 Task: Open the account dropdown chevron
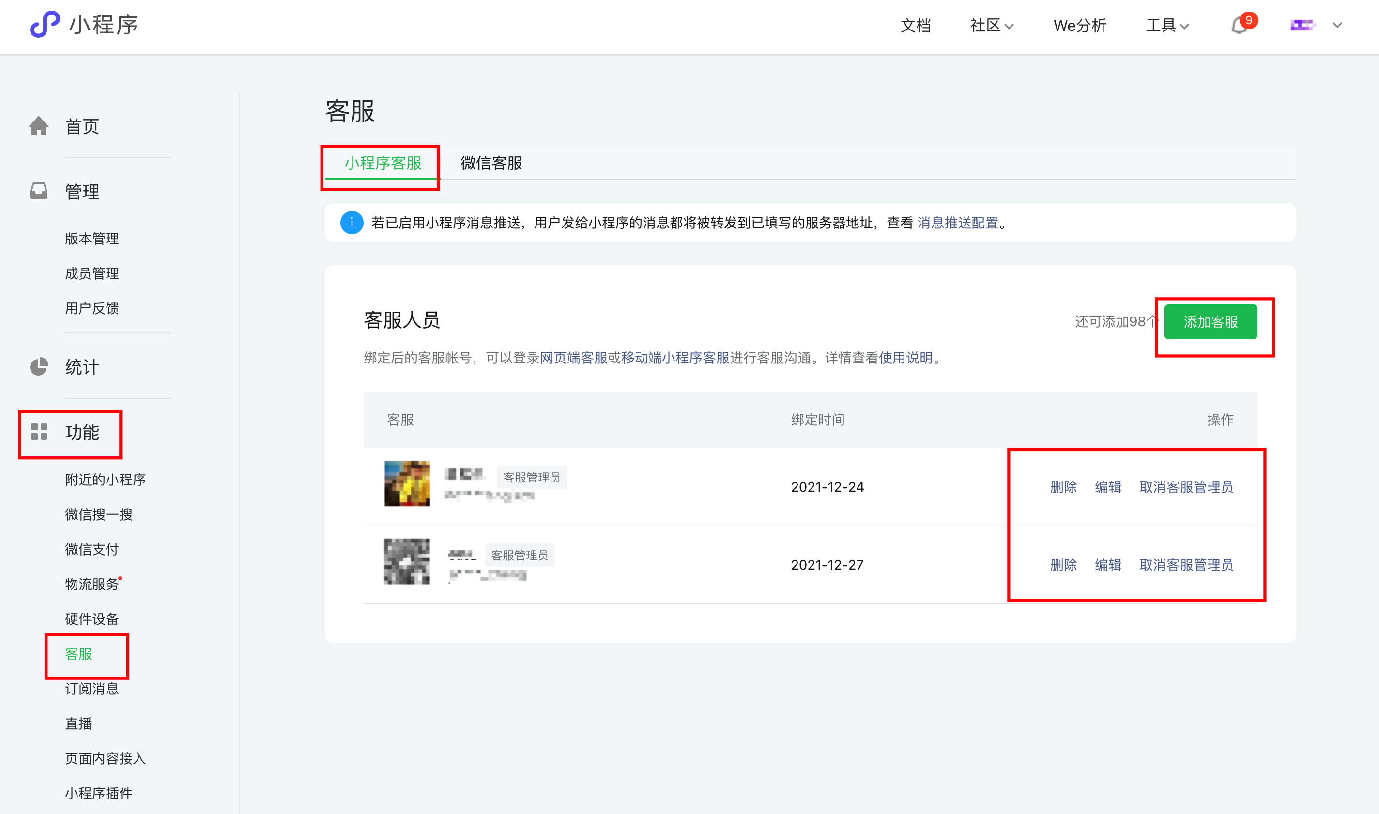(x=1337, y=25)
